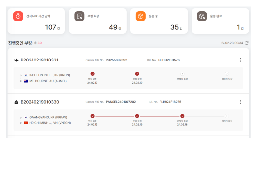Image resolution: width=256 pixels, height=182 pixels.
Task: Click the timestamp 24.02.23 09:34
Action: 232,43
